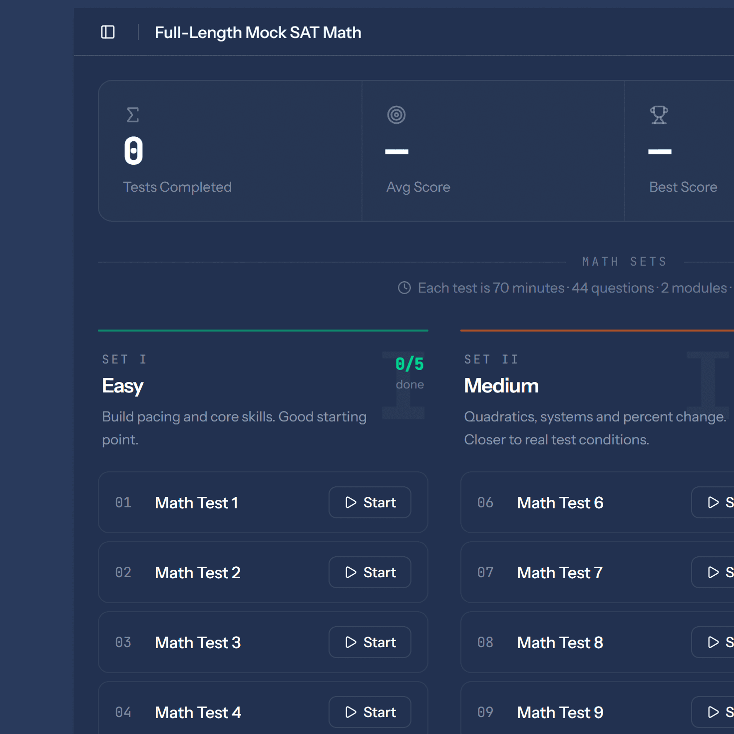
Task: Click row number 09
Action: (485, 712)
